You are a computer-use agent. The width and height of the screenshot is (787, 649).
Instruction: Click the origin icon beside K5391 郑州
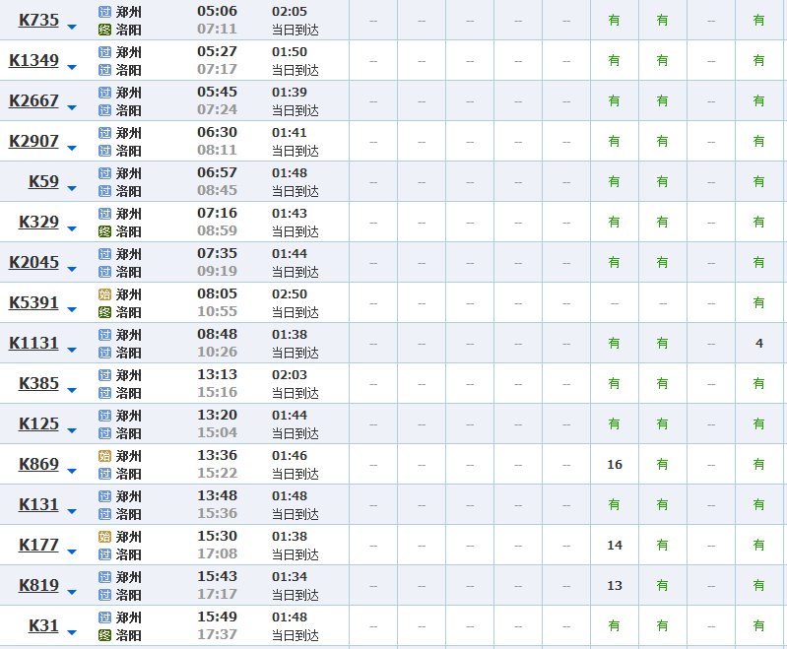coord(105,294)
